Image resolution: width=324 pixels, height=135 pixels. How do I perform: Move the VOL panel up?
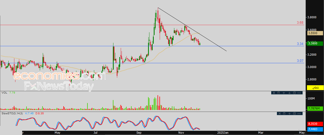tap(284, 93)
